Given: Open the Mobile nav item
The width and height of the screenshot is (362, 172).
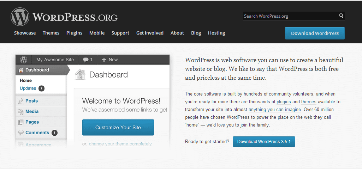Looking at the screenshot, I should 97,33.
